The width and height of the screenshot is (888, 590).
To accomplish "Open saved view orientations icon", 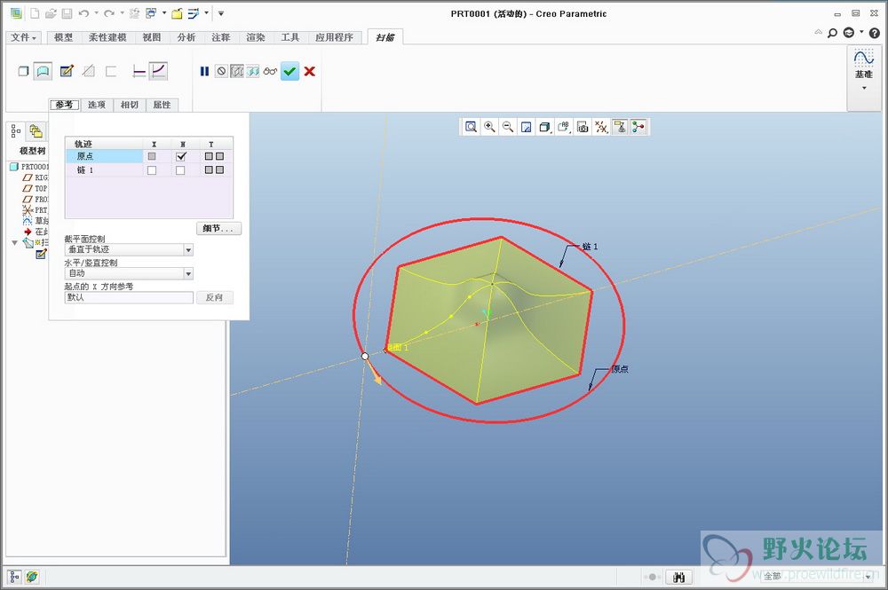I will click(564, 127).
